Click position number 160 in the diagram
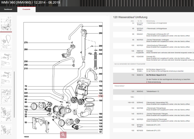Screen dimensions: 194x139 click(101, 86)
